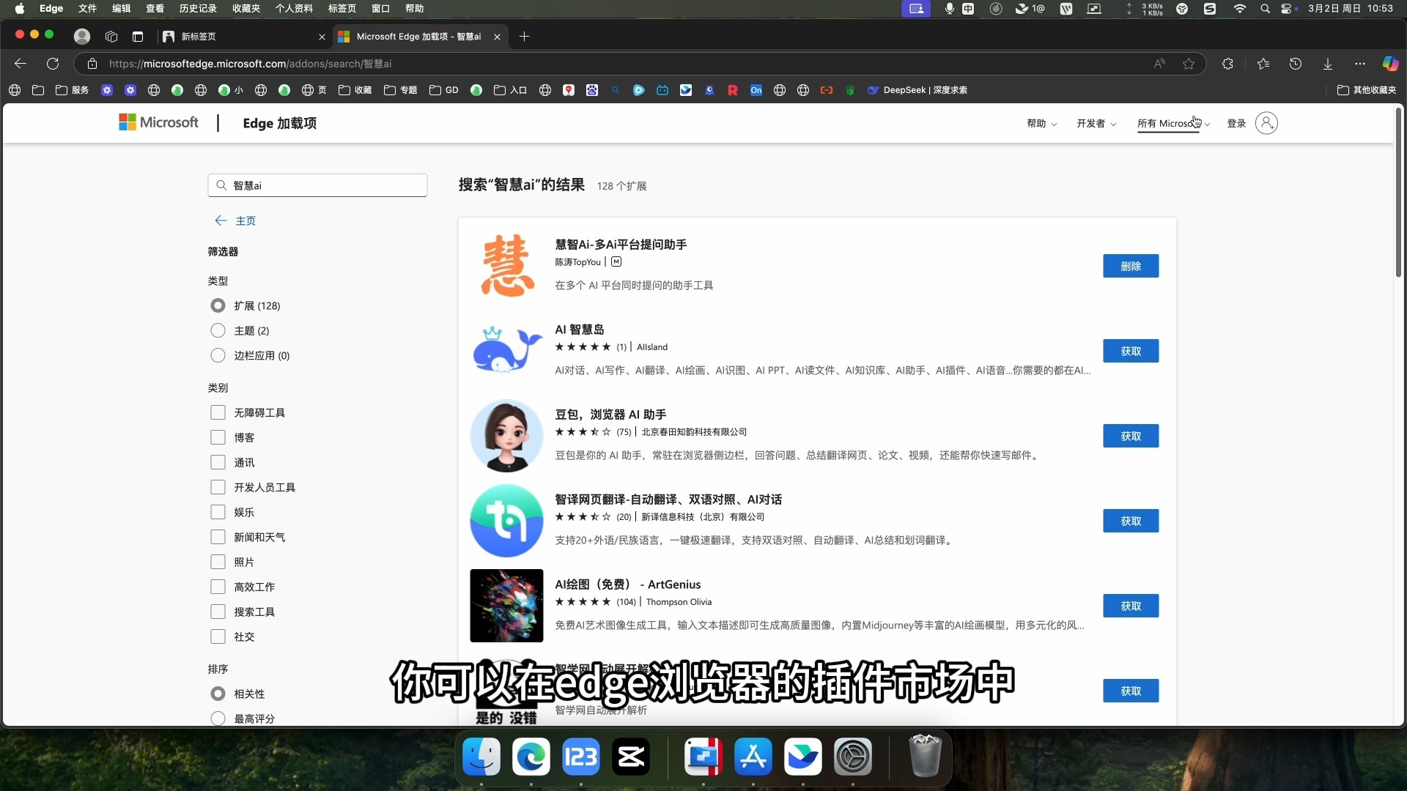
Task: Add this page to favorites star
Action: tap(1189, 64)
